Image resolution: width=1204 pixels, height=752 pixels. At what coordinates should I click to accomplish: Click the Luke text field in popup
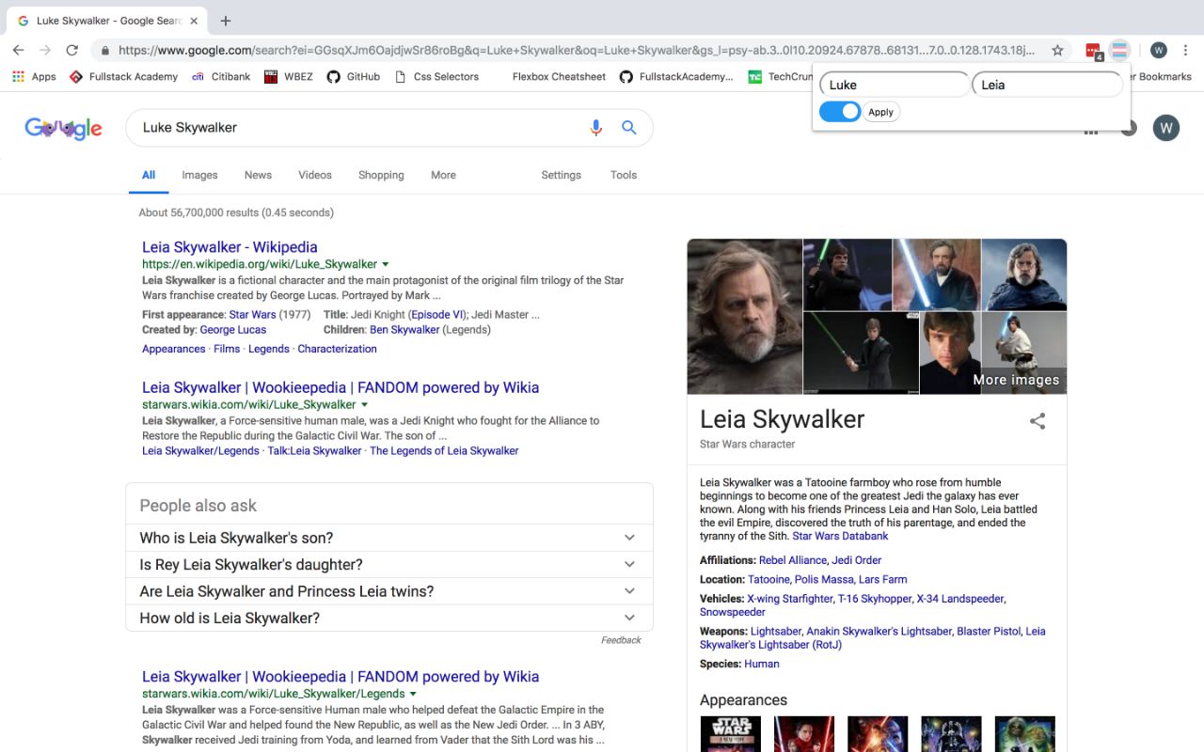(x=895, y=85)
